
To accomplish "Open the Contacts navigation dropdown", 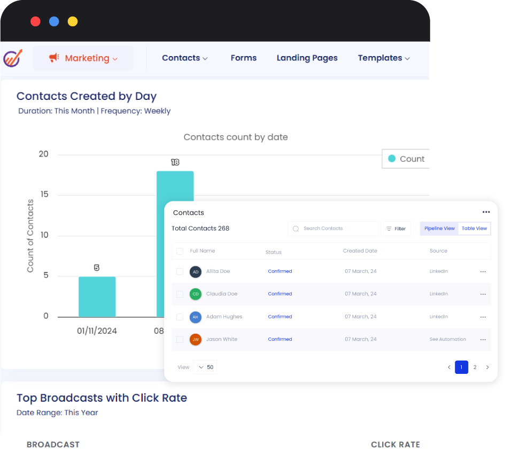I will tap(185, 58).
